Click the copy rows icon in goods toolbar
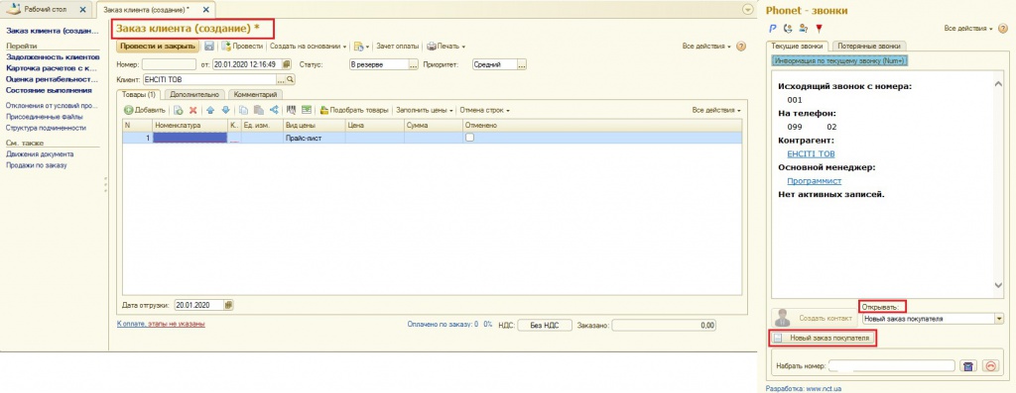This screenshot has width=1016, height=393. 244,111
